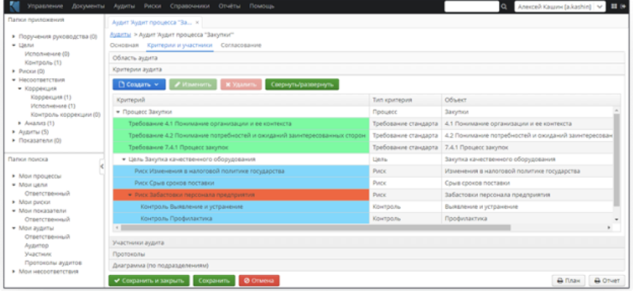Viewport: 633px width, 291px height.
Task: Select row Требование 7.4.1 Процесс закупок
Action: coord(363,147)
